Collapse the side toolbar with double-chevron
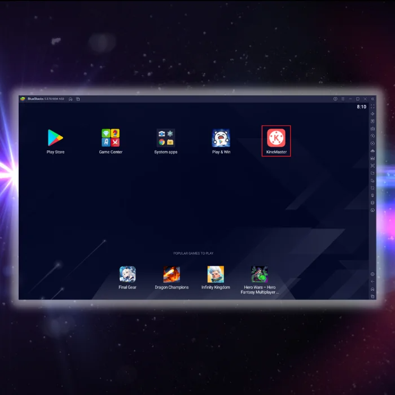 (x=372, y=99)
